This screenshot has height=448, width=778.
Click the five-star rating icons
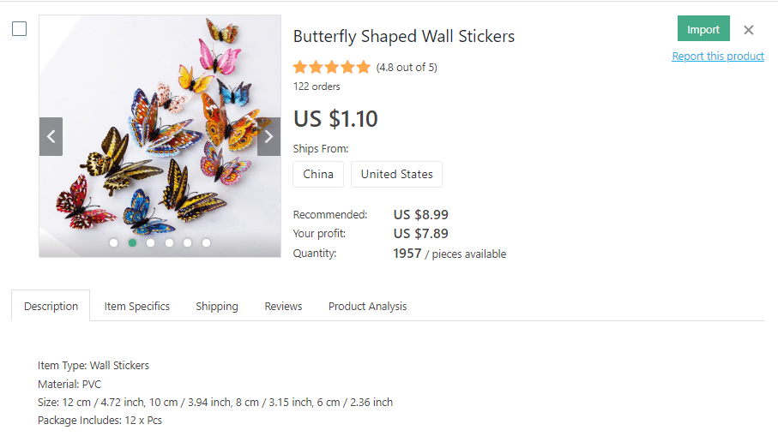coord(331,67)
